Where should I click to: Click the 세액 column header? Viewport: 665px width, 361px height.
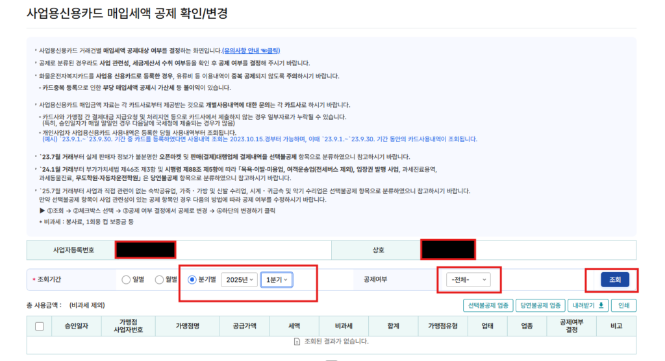[294, 326]
